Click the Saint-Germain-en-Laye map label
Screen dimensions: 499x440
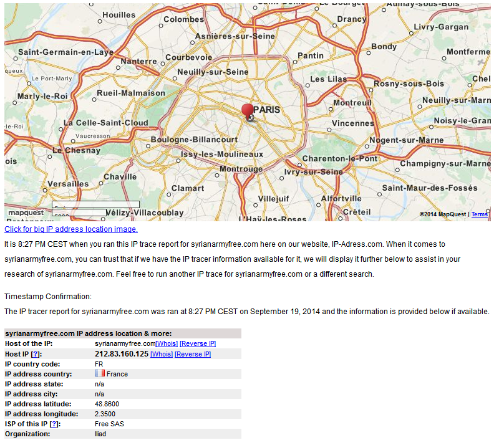tap(65, 52)
